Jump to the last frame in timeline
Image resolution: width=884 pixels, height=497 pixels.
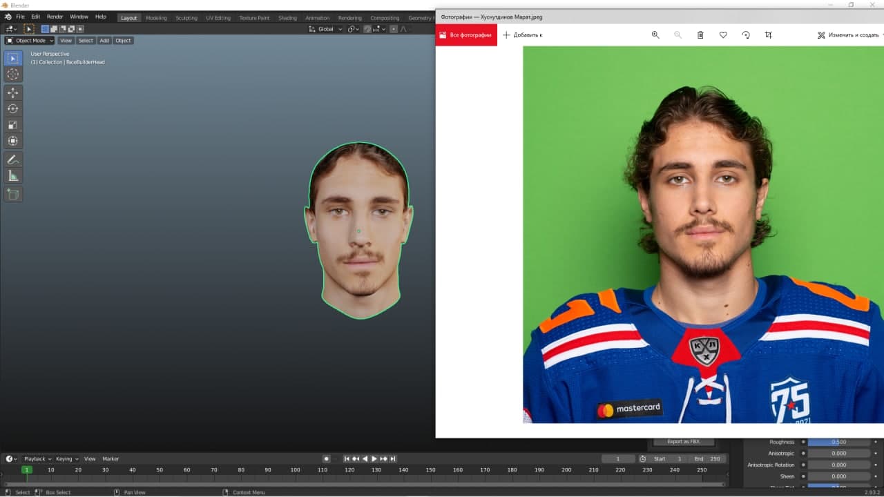pos(393,459)
